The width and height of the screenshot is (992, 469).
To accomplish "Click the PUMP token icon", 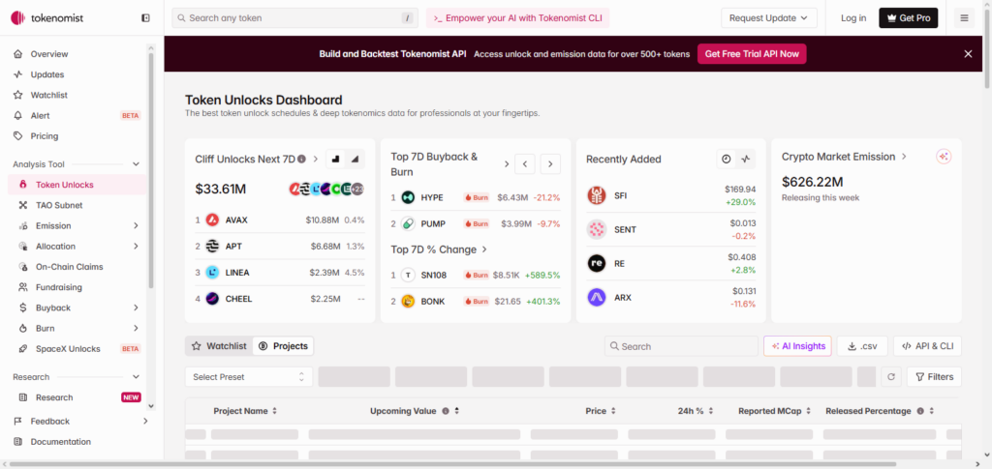I will click(x=408, y=223).
